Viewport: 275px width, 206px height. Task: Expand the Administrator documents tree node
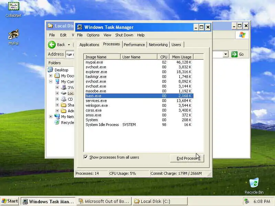57,111
